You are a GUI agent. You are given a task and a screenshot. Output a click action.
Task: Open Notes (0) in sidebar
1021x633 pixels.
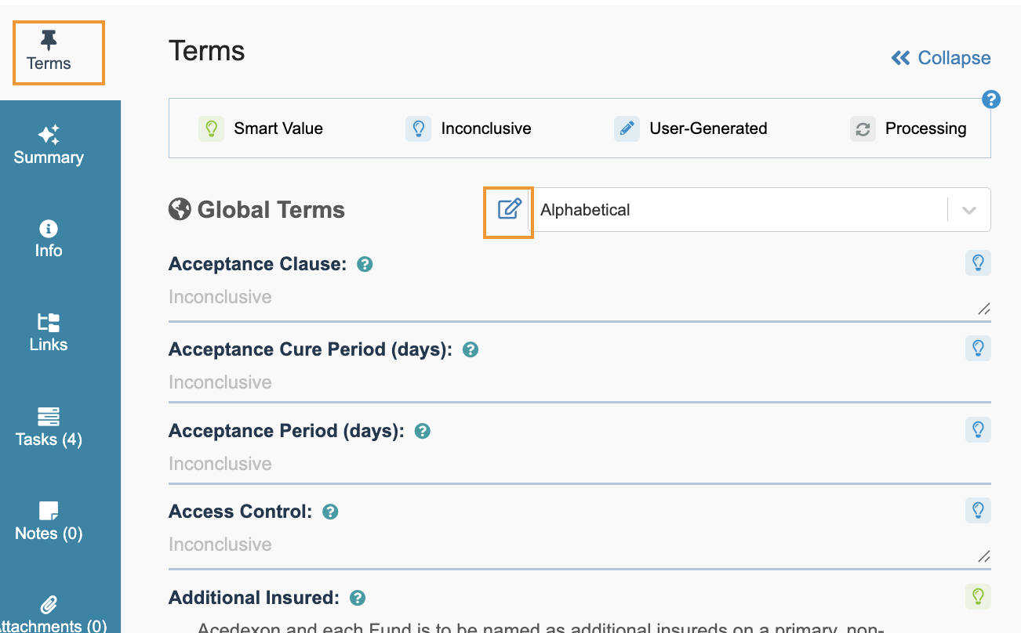coord(49,522)
